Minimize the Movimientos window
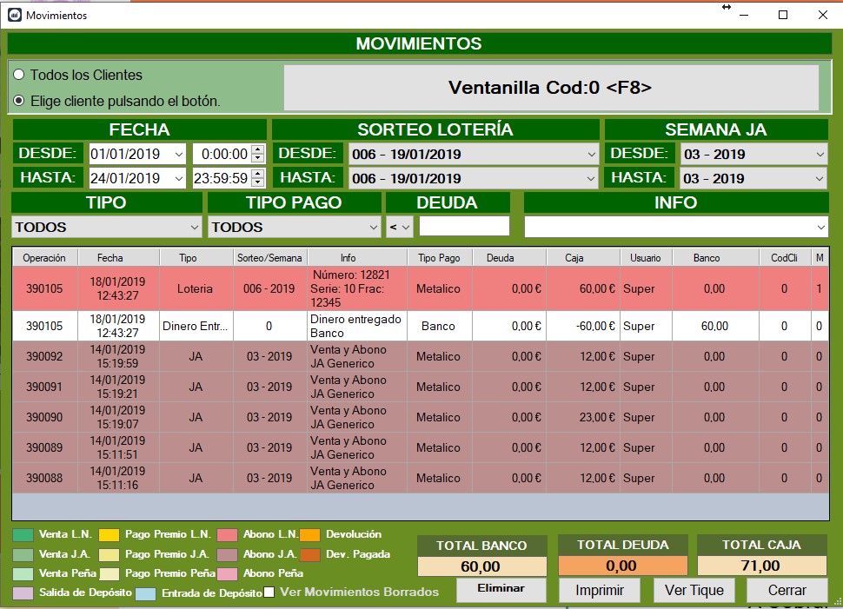 pos(744,15)
